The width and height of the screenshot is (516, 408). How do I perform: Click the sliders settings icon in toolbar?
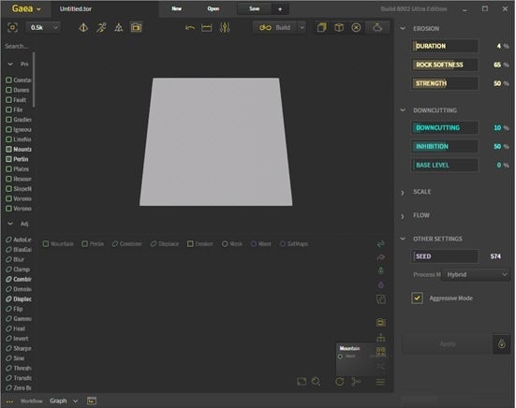pos(225,28)
